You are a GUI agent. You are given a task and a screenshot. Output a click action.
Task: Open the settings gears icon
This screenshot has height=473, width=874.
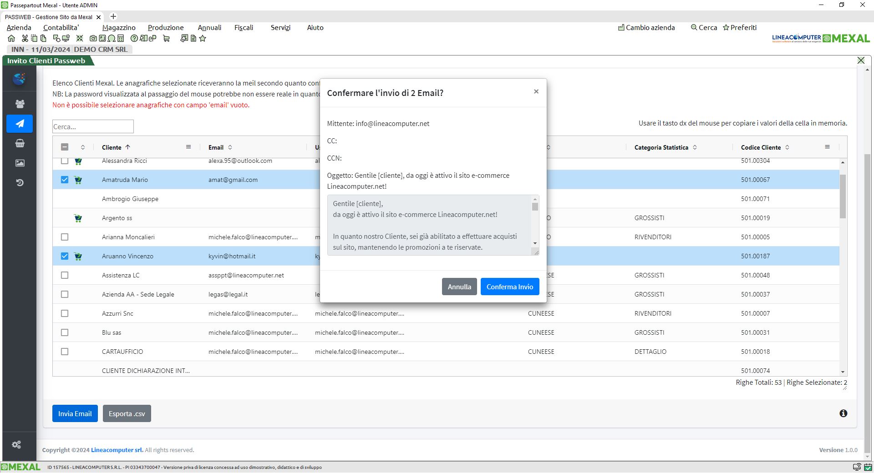pos(17,445)
